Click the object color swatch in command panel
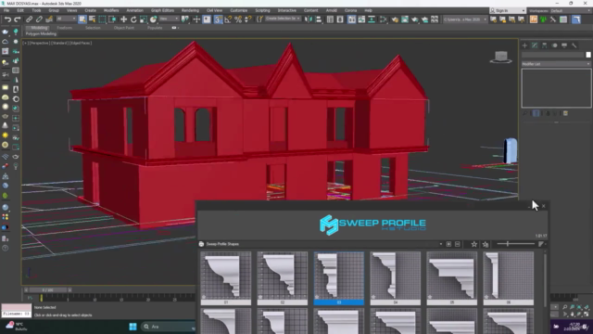Viewport: 593px width, 334px height. [588, 55]
